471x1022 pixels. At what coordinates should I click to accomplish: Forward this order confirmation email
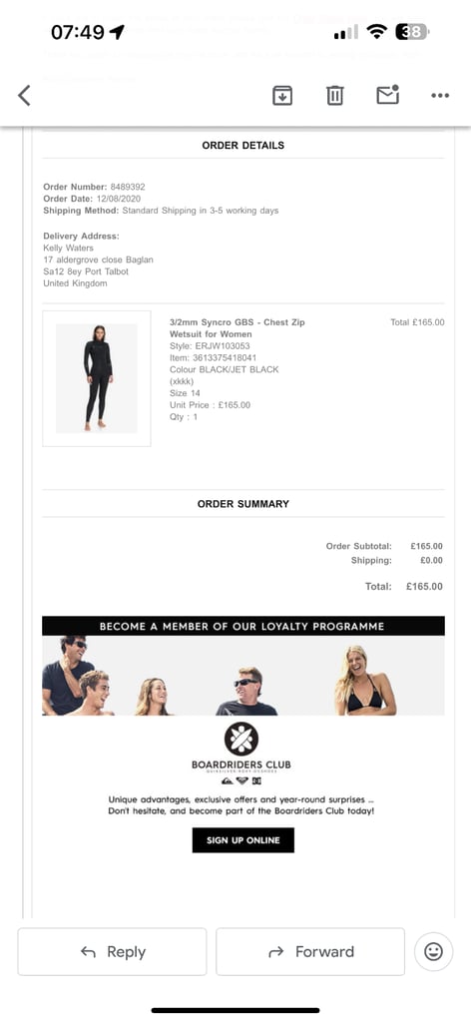pyautogui.click(x=310, y=951)
